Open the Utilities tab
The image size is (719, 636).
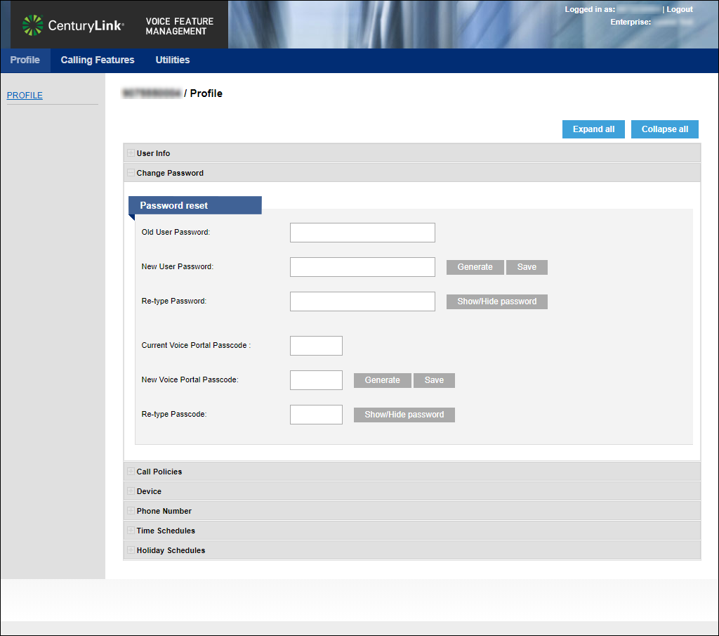click(173, 60)
